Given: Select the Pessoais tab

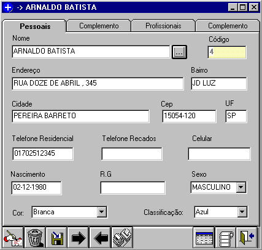Looking at the screenshot, I should (35, 26).
